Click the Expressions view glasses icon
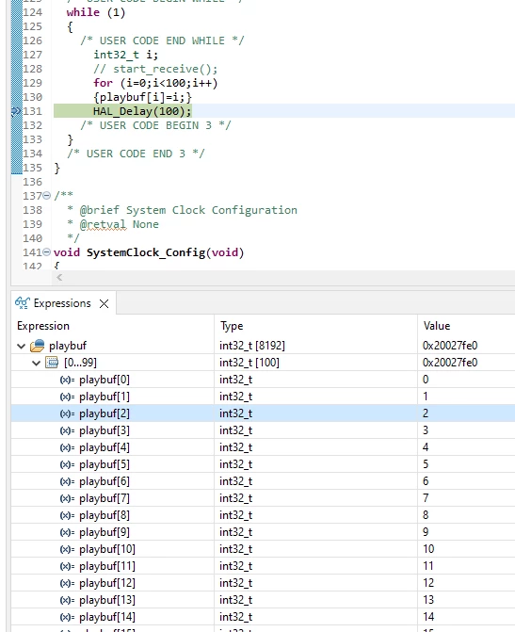Image resolution: width=515 pixels, height=632 pixels. [23, 302]
